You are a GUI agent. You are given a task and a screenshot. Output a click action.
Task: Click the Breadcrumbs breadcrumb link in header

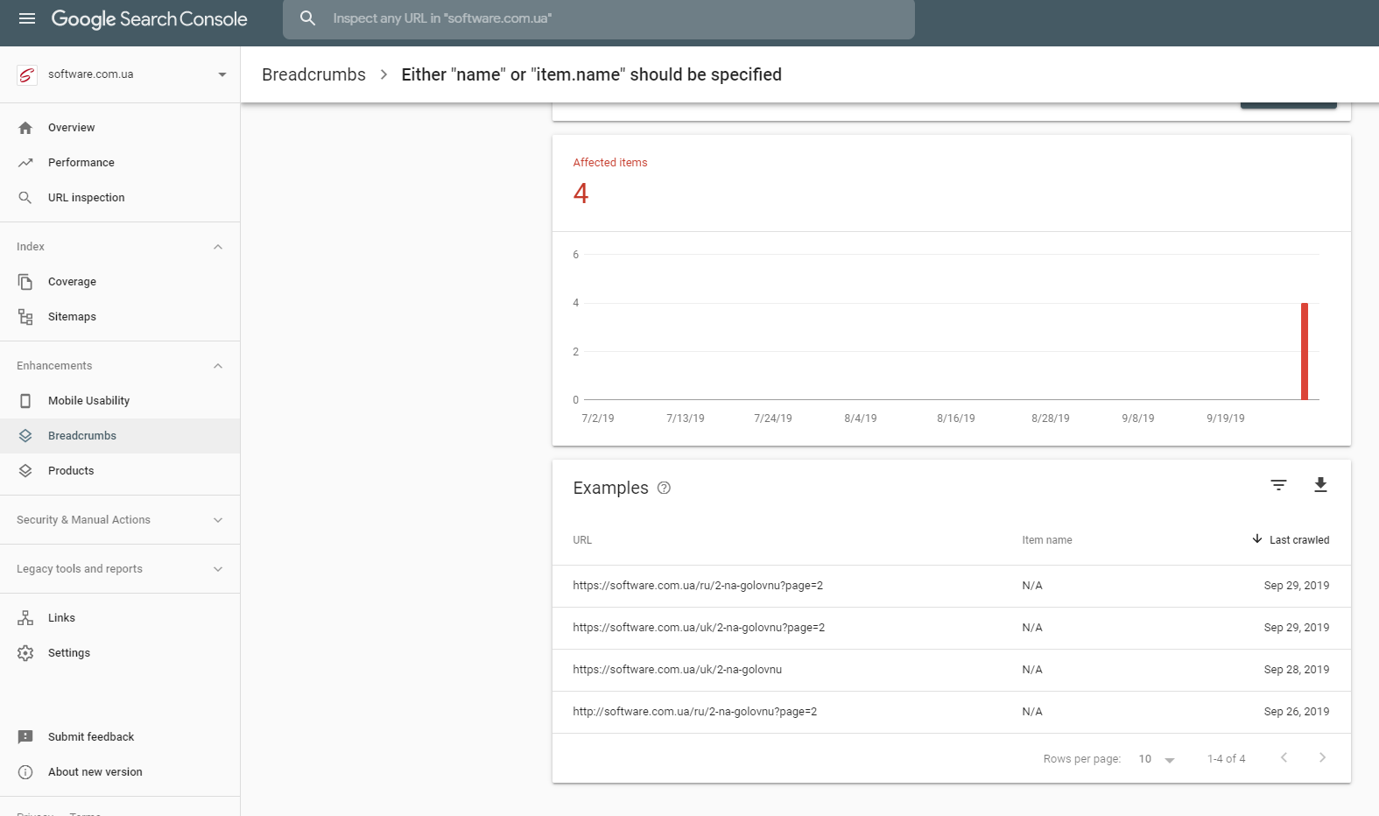point(313,75)
